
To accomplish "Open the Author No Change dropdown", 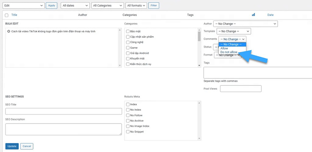I will tap(246, 24).
